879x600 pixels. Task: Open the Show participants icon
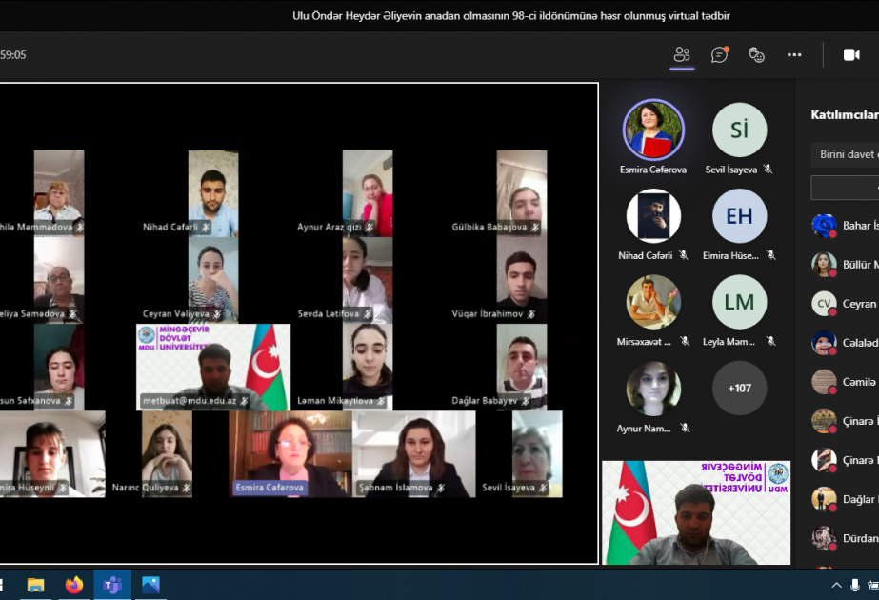pos(682,54)
